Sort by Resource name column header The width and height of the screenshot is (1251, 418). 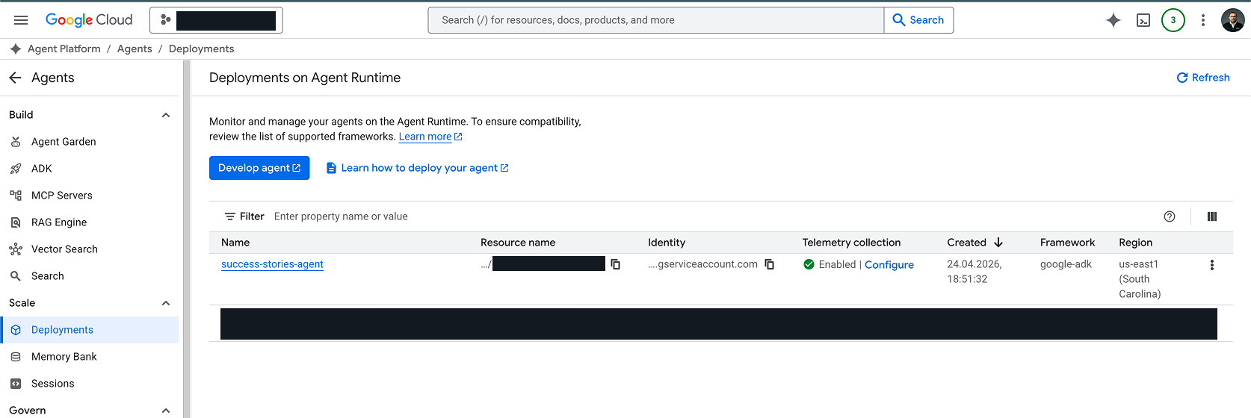pos(518,243)
